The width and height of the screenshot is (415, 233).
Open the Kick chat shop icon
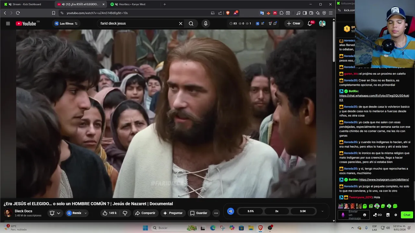click(x=388, y=215)
